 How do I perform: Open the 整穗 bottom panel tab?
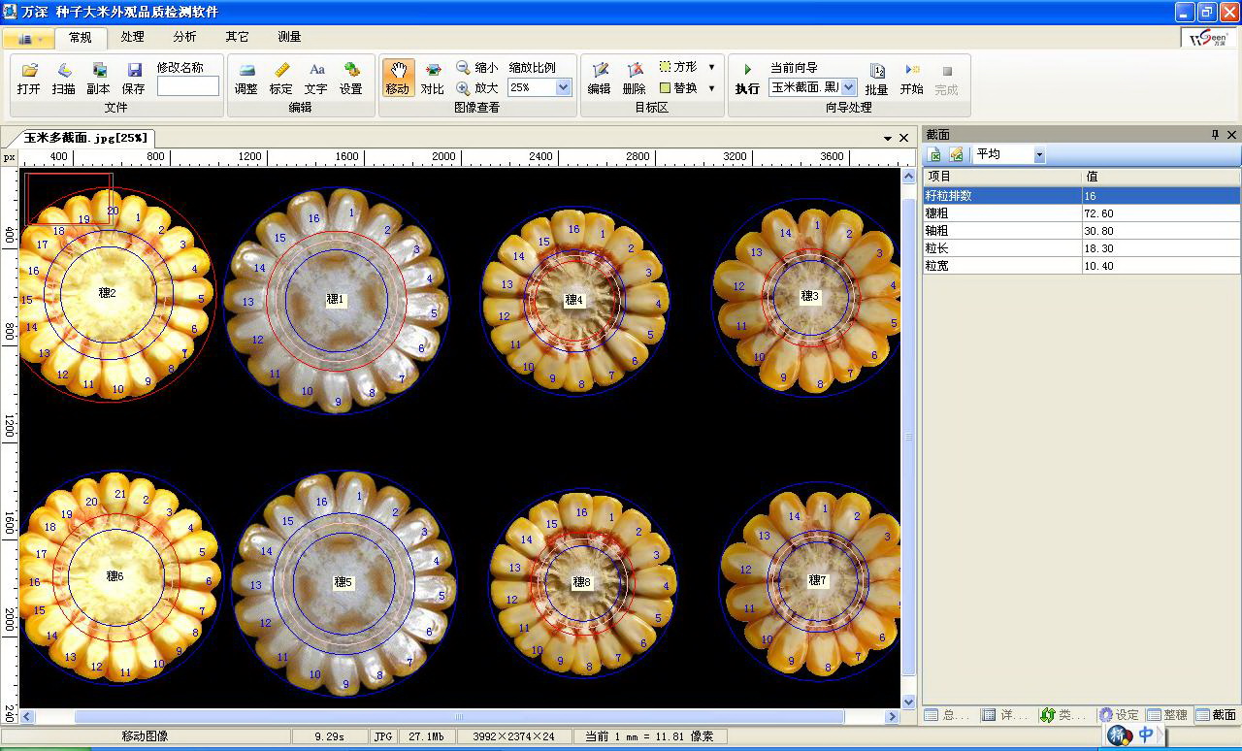1167,715
